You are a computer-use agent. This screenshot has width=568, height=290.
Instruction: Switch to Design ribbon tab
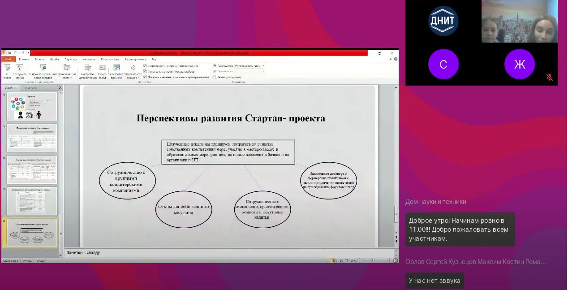coord(54,59)
